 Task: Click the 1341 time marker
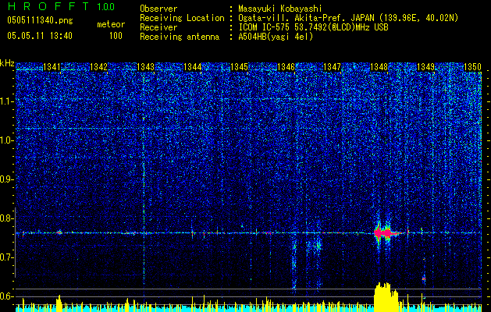[52, 66]
